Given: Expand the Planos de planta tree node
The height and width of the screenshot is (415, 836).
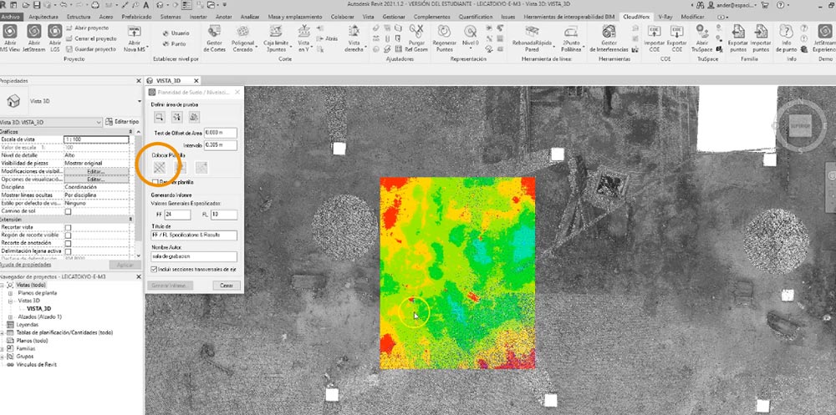Looking at the screenshot, I should tap(11, 292).
